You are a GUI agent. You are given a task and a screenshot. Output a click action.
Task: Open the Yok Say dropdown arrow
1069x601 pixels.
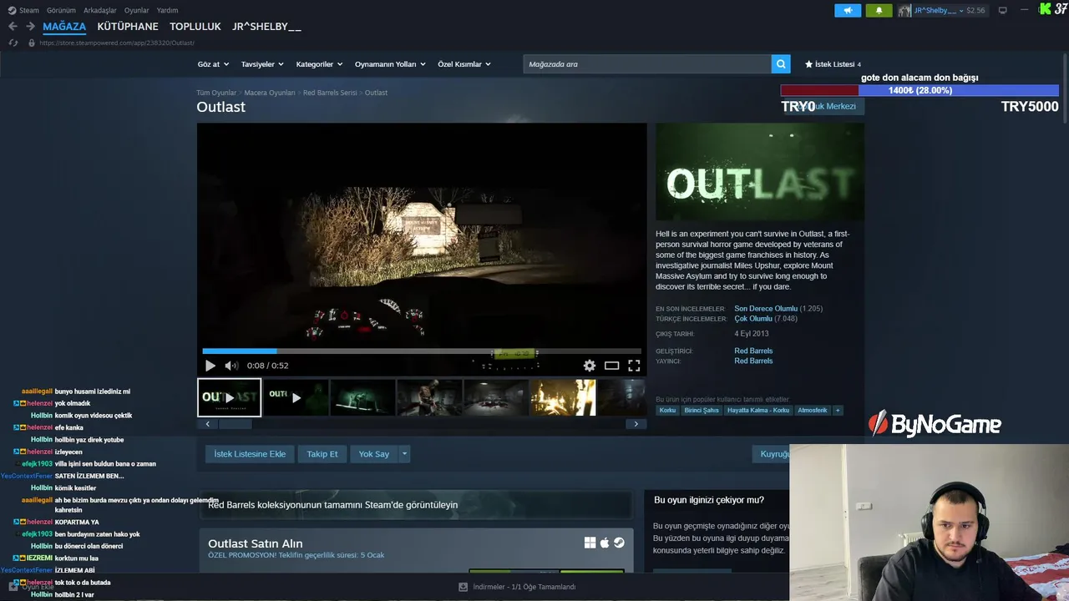click(404, 454)
